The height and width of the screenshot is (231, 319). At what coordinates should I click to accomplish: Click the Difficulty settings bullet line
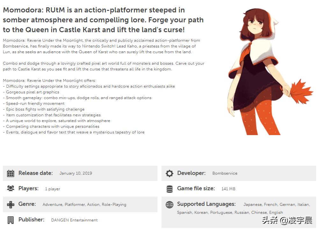[89, 86]
